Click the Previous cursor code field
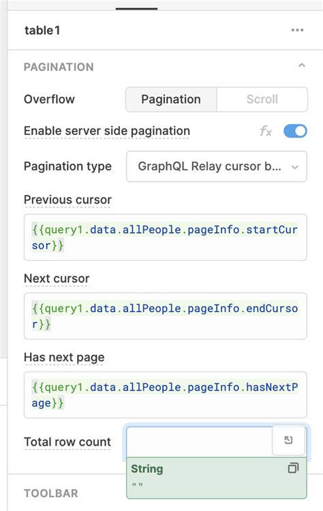Screen dimensions: 323x511 tap(166, 237)
